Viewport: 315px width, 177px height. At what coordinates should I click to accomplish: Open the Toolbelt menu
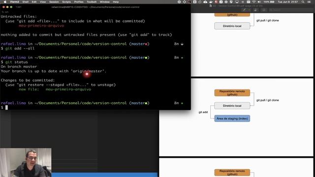tap(92, 2)
